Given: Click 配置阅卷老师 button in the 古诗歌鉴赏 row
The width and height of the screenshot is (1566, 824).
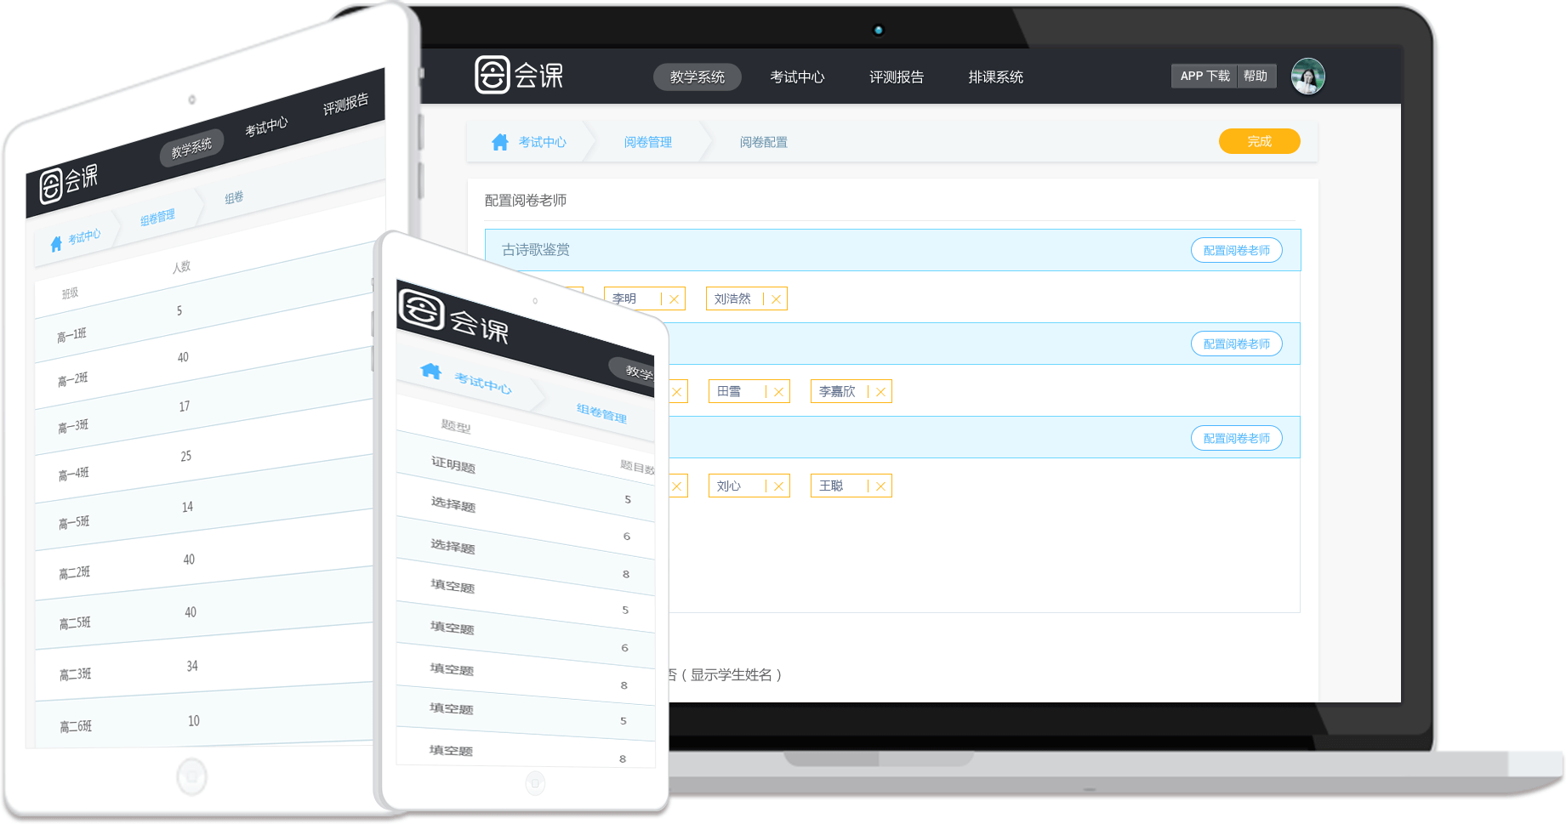Looking at the screenshot, I should 1237,250.
